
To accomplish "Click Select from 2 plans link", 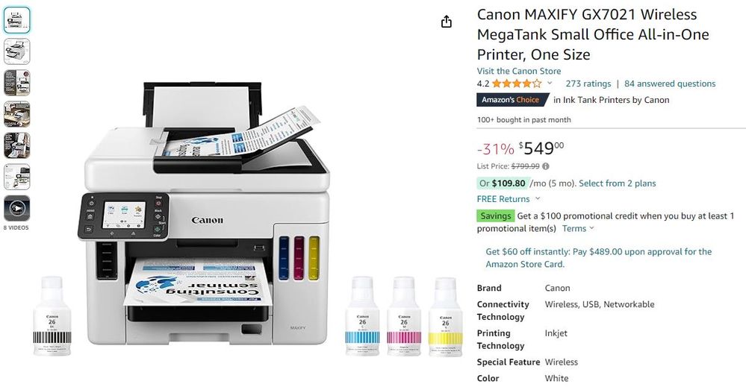I will (x=617, y=183).
